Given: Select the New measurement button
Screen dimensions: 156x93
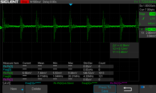Looking at the screenshot, I should point(13,89).
